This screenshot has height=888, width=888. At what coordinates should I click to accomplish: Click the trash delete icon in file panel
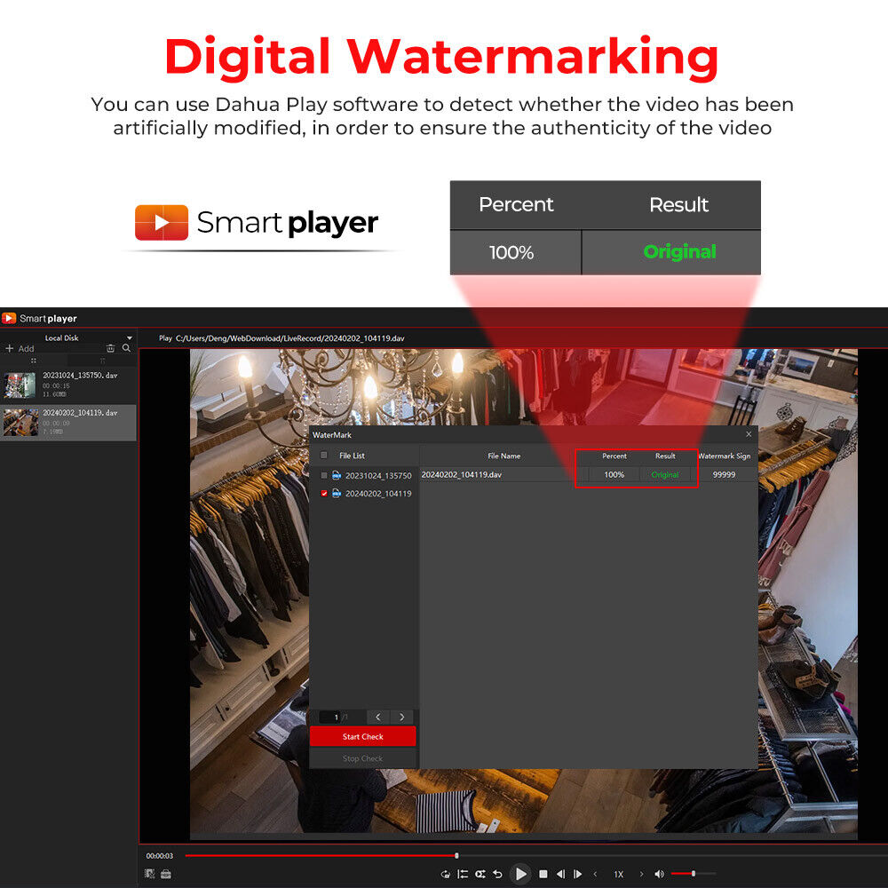tap(110, 348)
